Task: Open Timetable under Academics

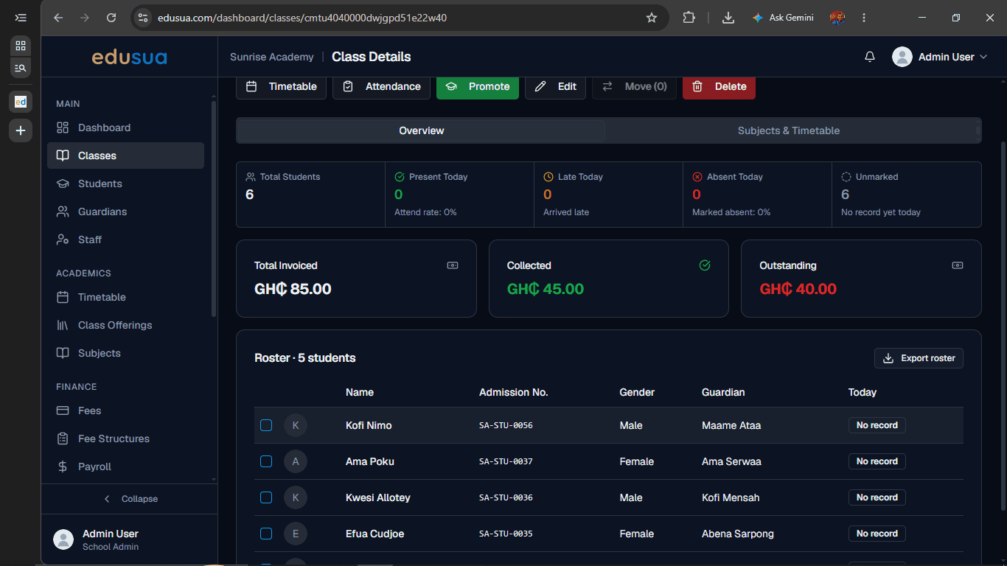Action: pos(125,297)
